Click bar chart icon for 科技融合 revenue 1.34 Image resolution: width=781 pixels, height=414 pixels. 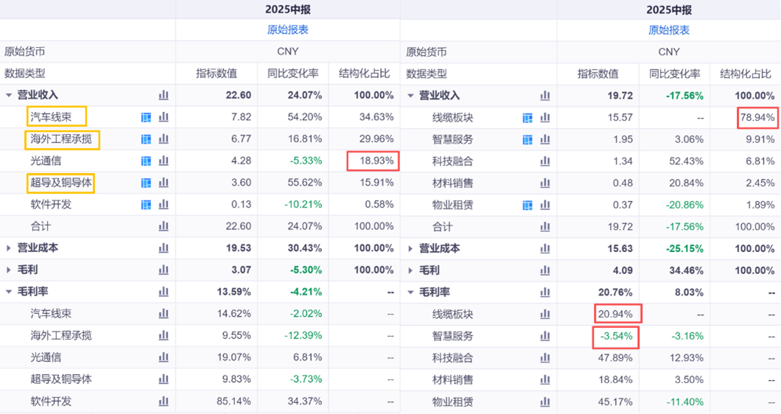click(545, 161)
